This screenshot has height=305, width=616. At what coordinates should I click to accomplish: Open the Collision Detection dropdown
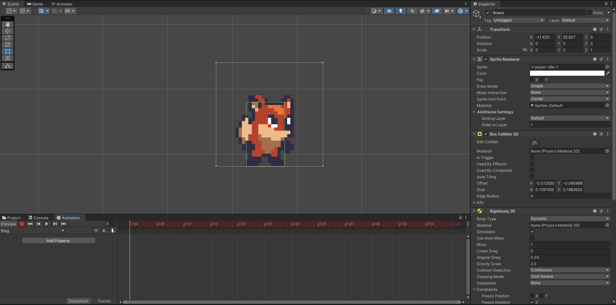pos(569,270)
